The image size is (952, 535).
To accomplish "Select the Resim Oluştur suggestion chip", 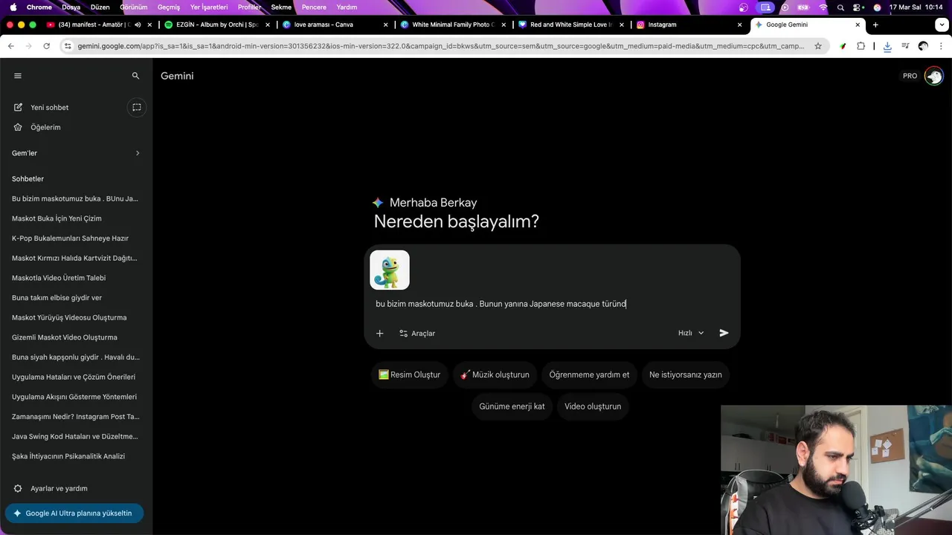I will [410, 374].
